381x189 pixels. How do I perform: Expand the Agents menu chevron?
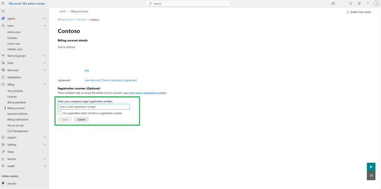click(x=45, y=19)
